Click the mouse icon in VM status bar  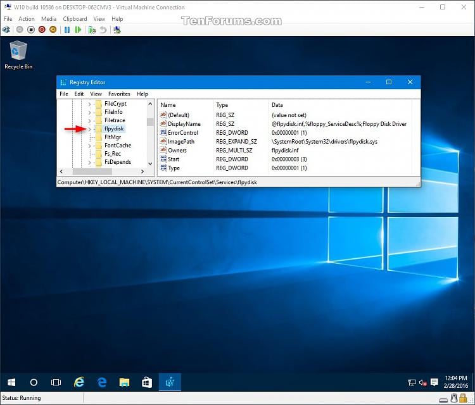454,398
